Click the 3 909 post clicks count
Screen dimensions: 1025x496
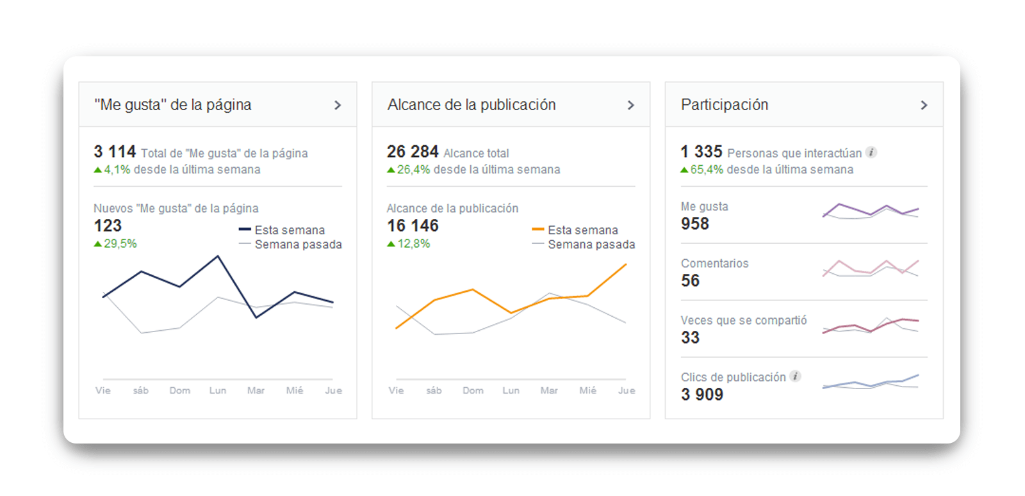coord(702,395)
